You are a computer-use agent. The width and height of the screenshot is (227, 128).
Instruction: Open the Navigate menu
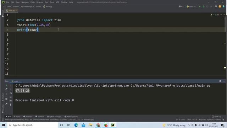(25, 2)
